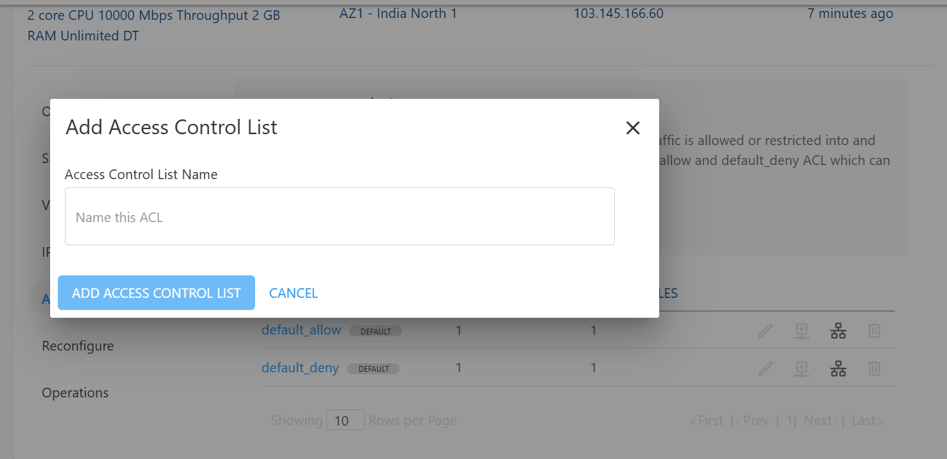This screenshot has width=947, height=459.
Task: Click the edit pencil for default_allow
Action: (x=765, y=331)
